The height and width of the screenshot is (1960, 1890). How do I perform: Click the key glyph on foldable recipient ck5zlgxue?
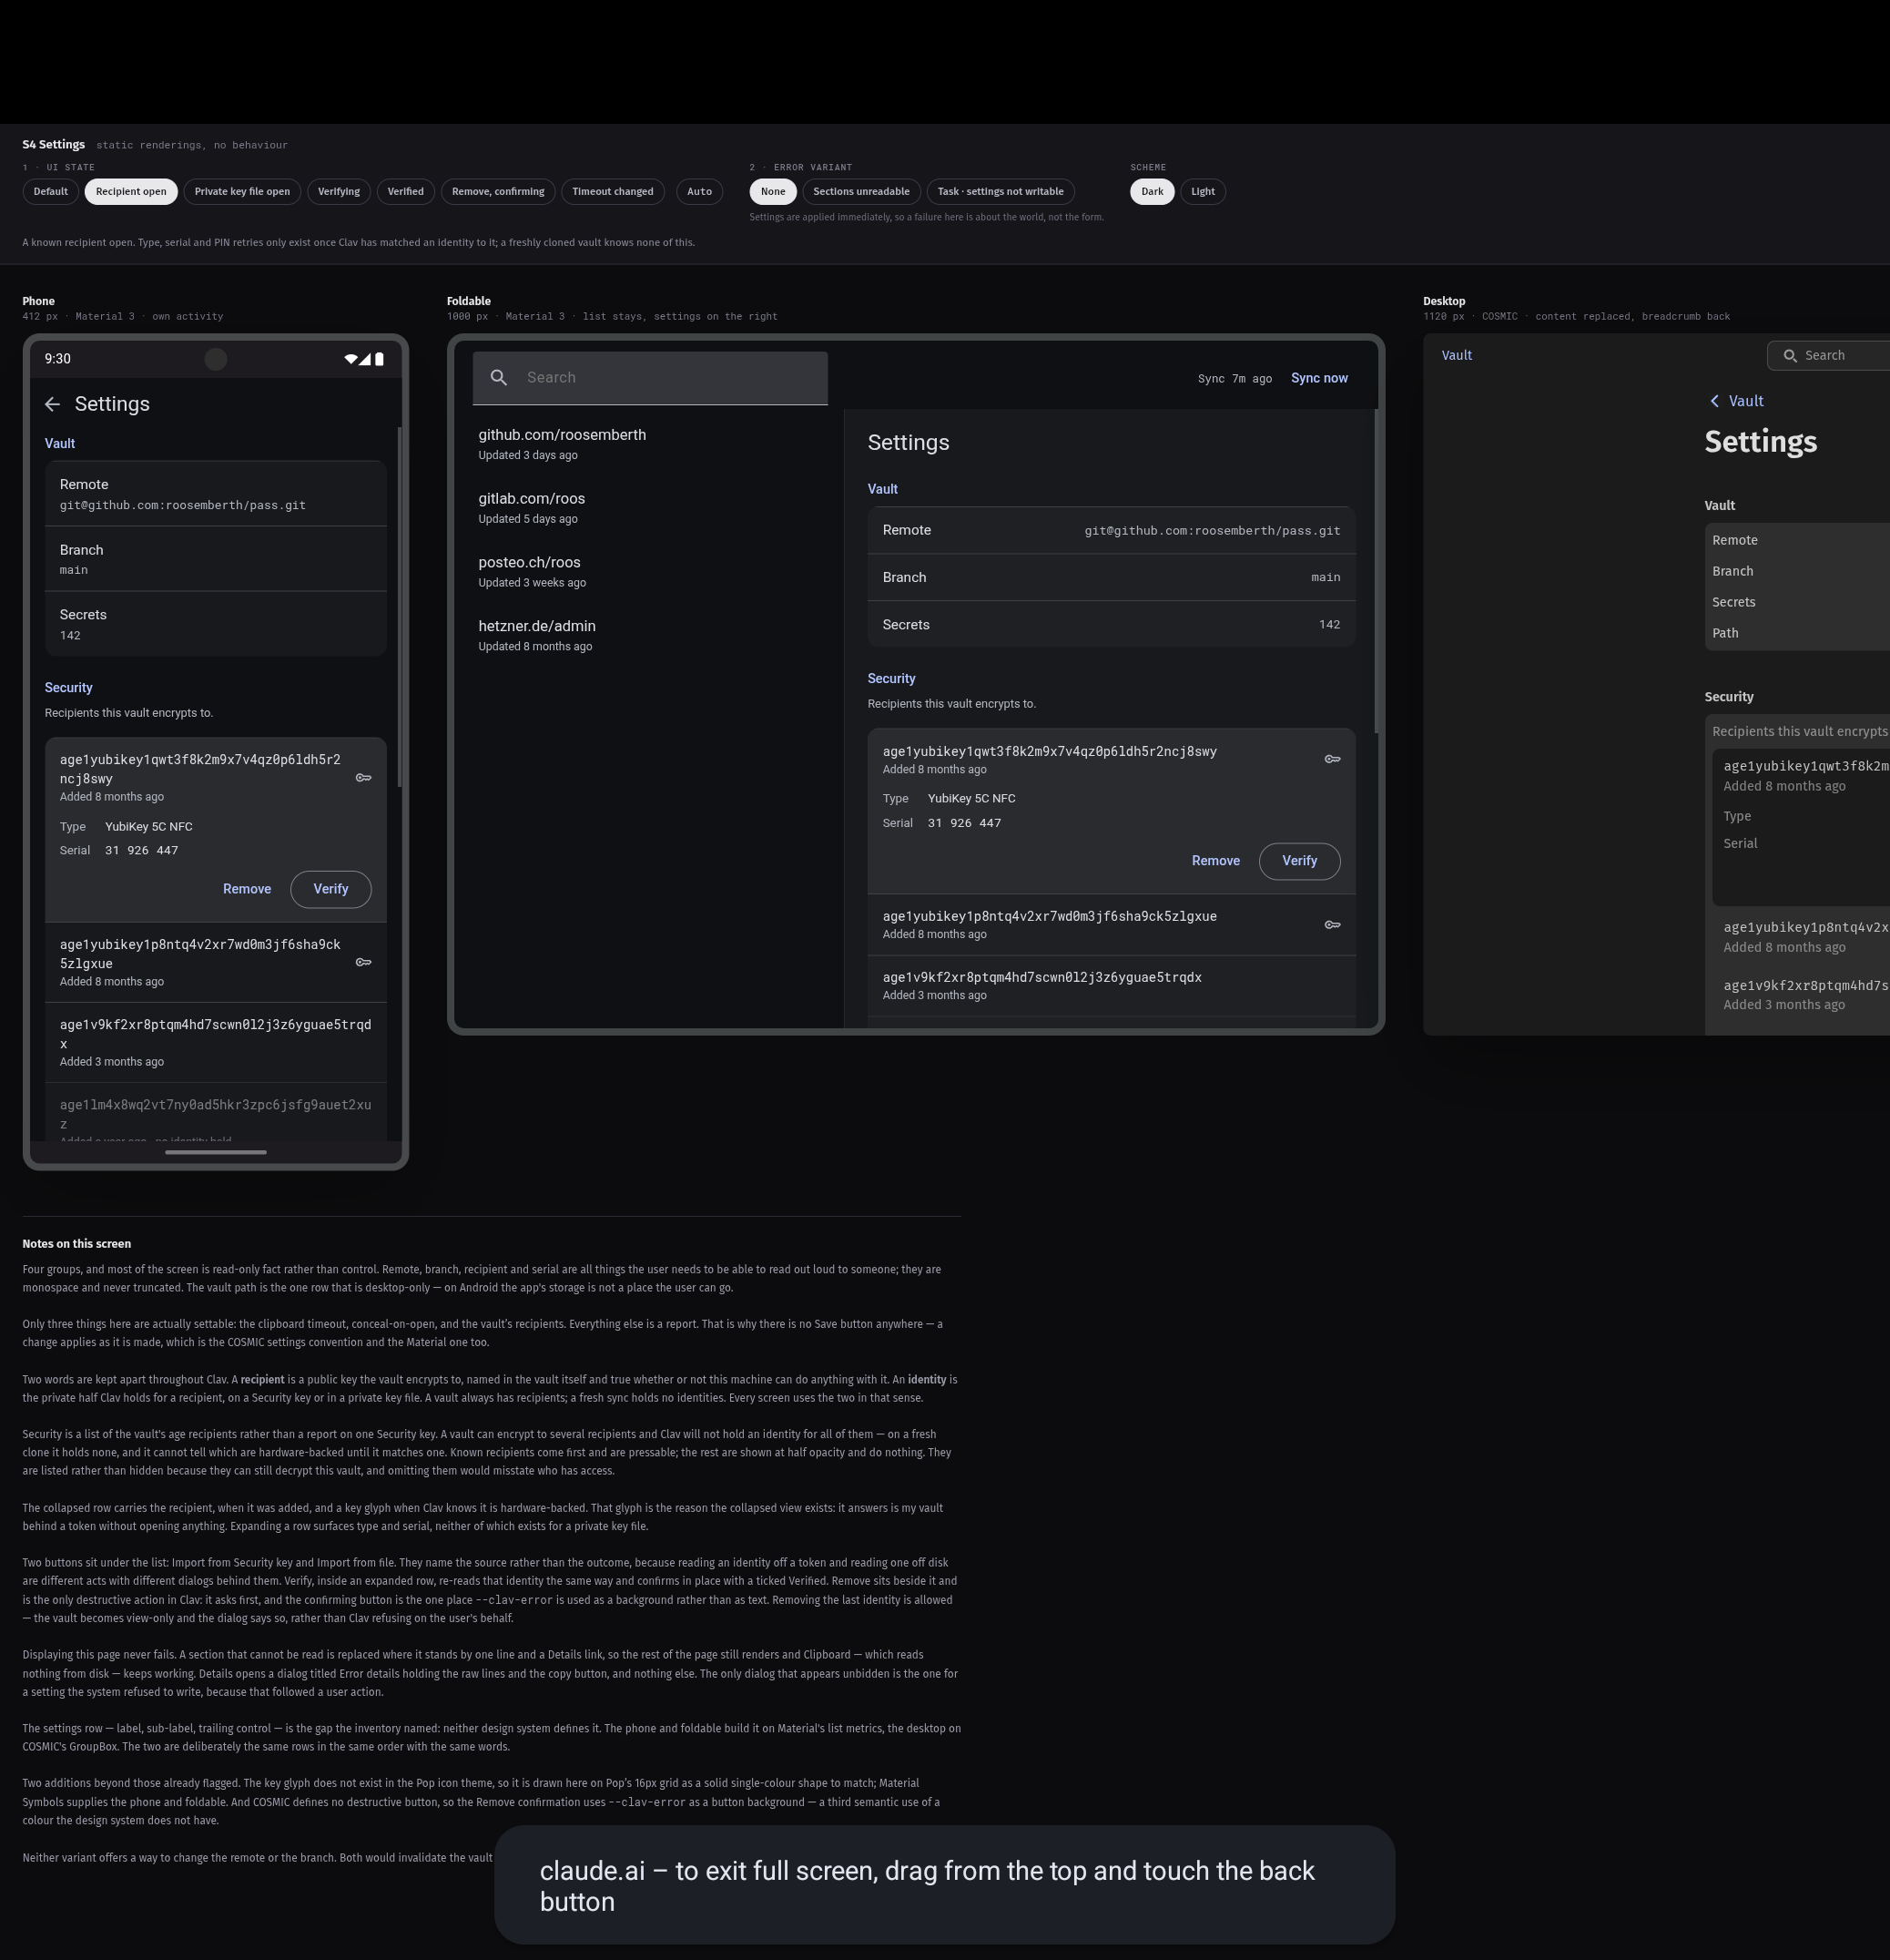click(1332, 925)
